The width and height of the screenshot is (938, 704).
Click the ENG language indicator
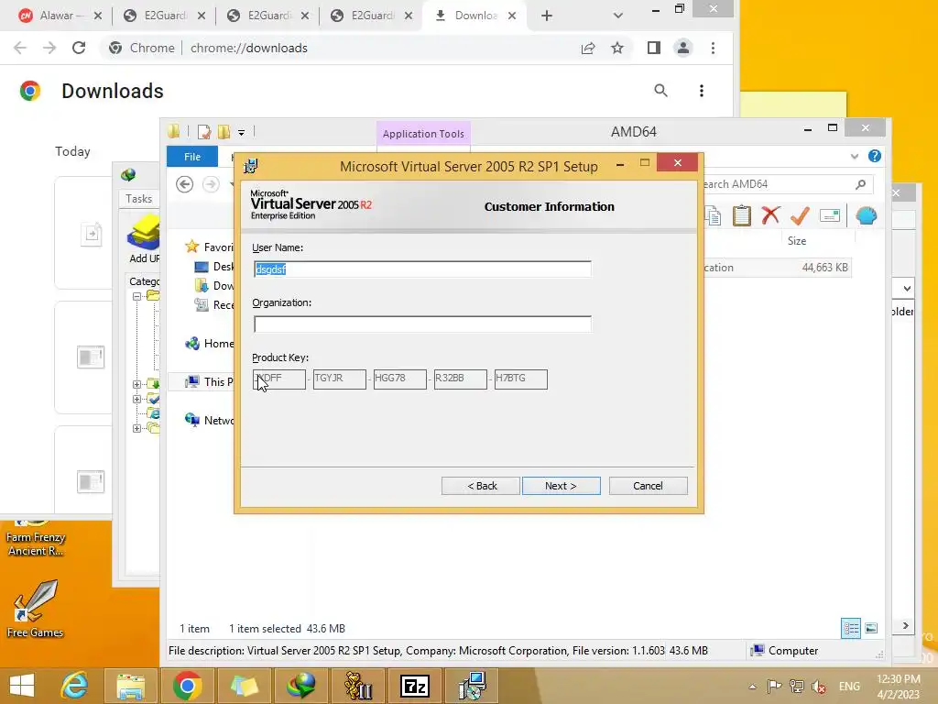click(849, 686)
